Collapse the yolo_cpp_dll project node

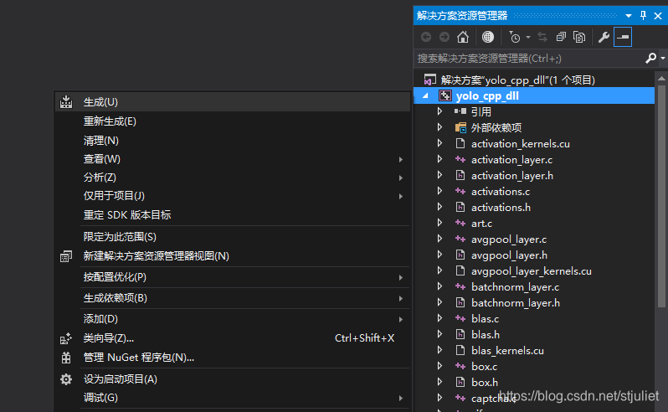425,95
